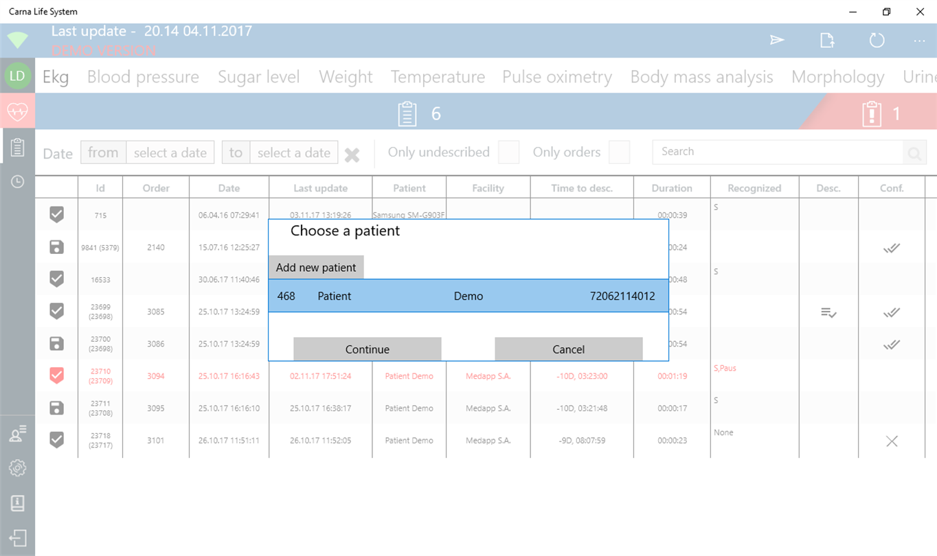This screenshot has height=556, width=937.
Task: Switch to the Sugar level tab
Action: coord(259,77)
